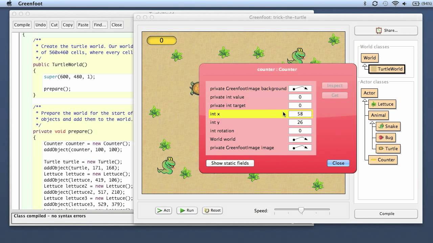Open the Wi-Fi menu bar icon
The height and width of the screenshot is (243, 433).
395,4
